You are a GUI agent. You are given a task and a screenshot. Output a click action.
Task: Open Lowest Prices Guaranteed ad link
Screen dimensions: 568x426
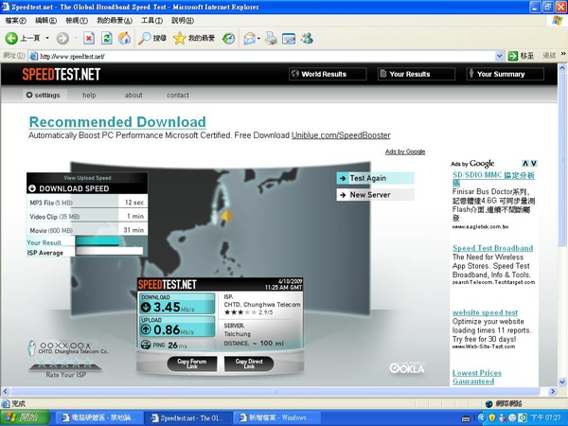[x=477, y=377]
